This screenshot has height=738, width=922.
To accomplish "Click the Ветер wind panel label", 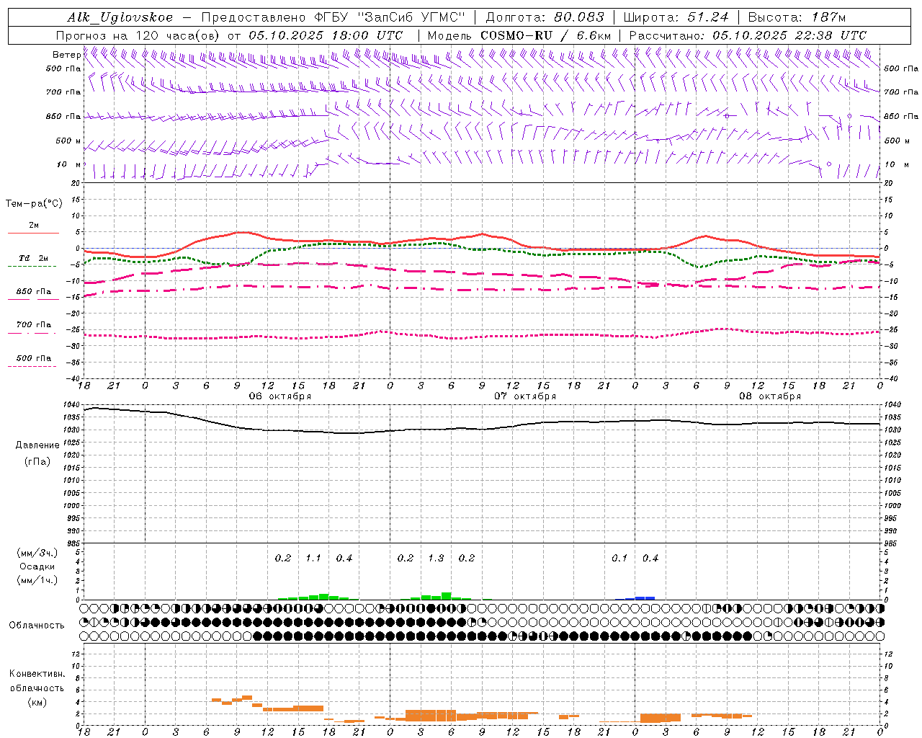I will tap(67, 55).
